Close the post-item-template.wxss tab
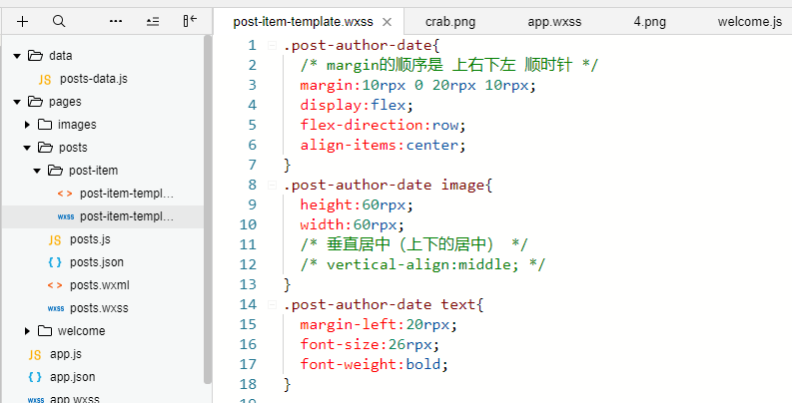 [x=387, y=22]
